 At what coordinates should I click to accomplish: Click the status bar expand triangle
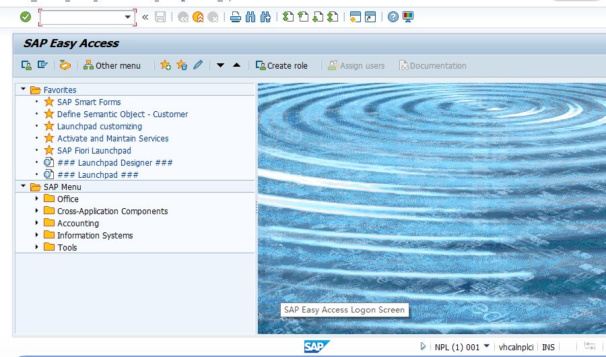pos(424,346)
